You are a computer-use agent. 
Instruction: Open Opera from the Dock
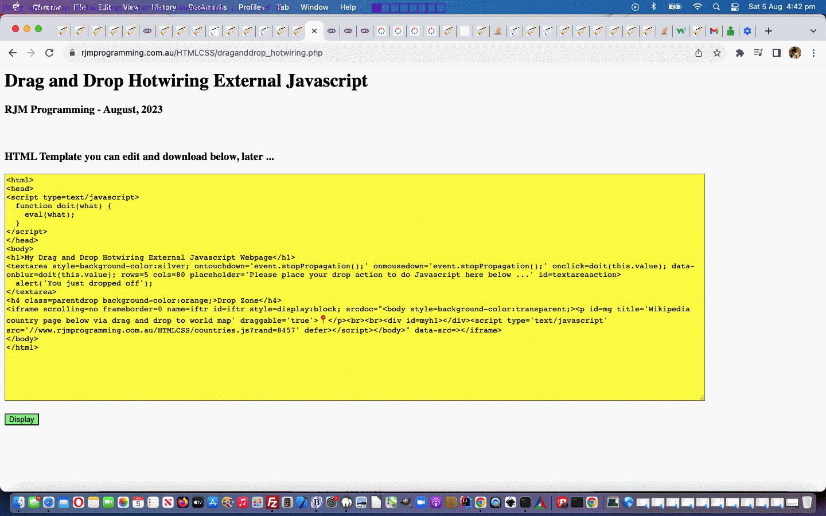pyautogui.click(x=79, y=503)
